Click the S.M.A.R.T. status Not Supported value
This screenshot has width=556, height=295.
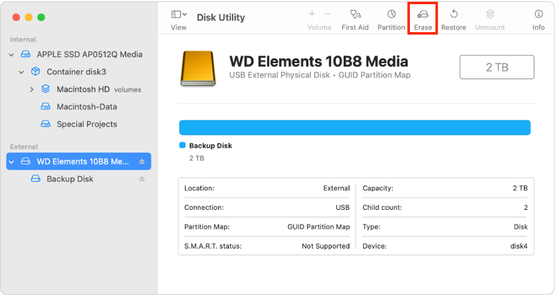click(x=326, y=246)
